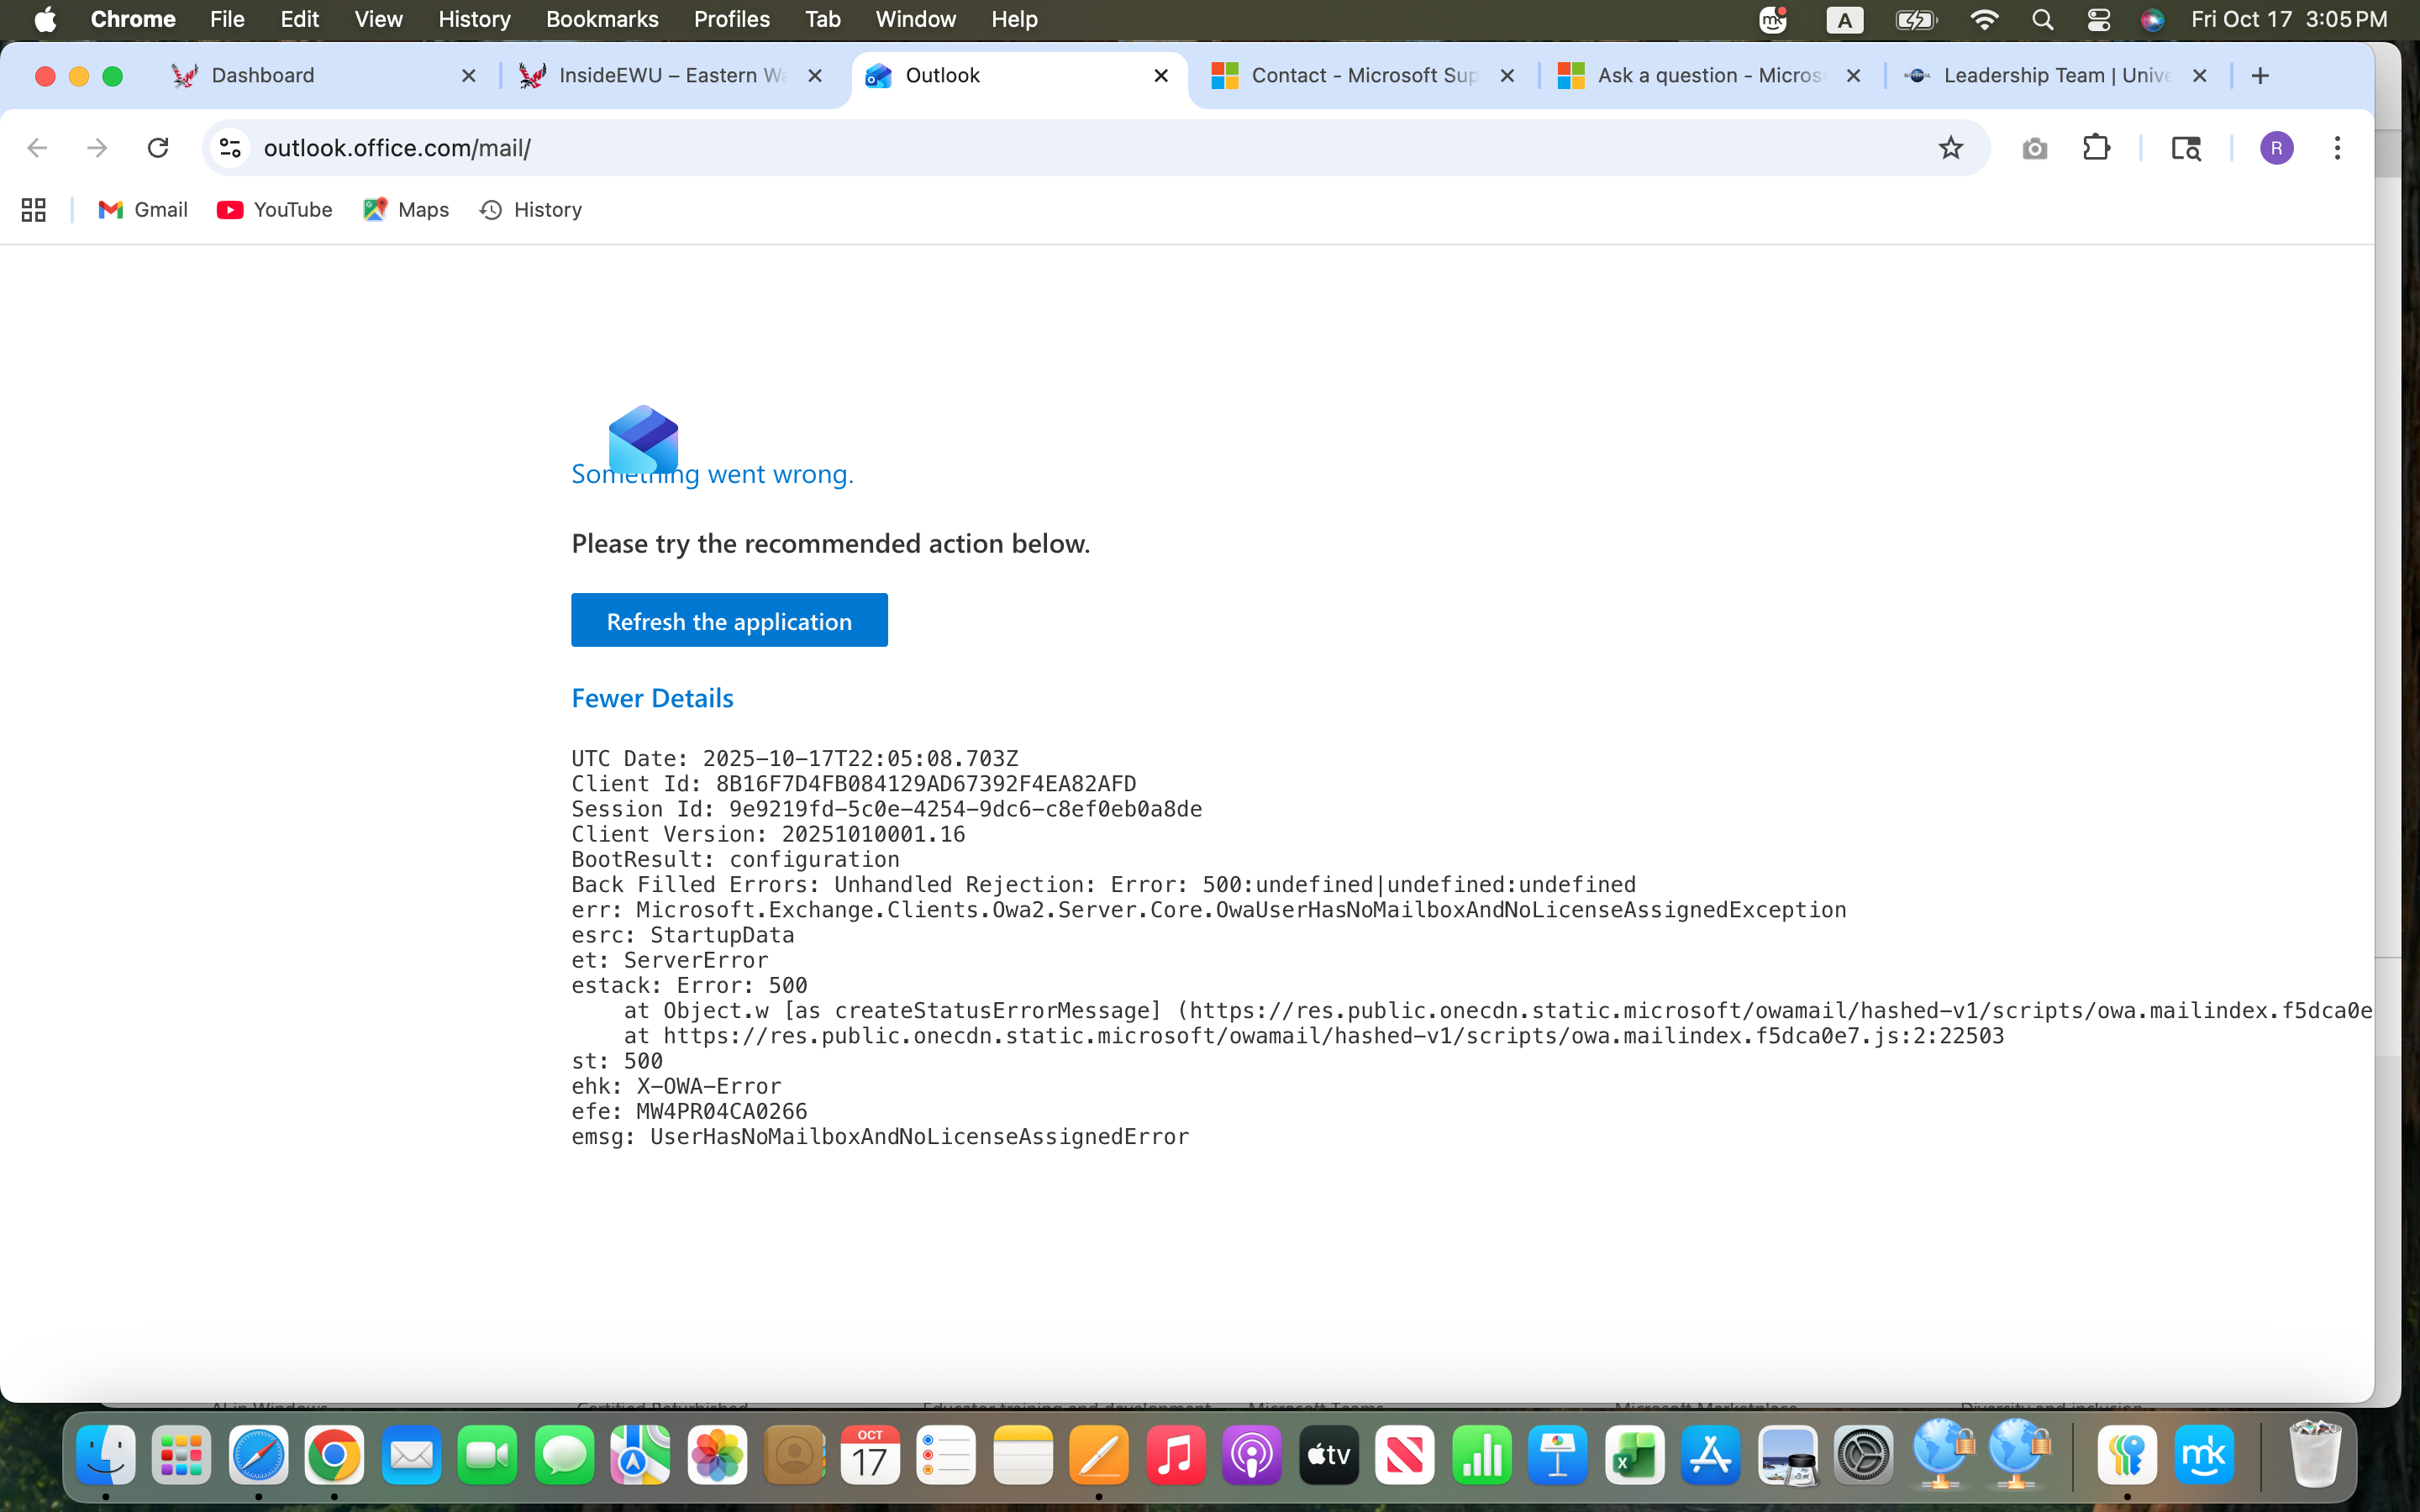Open Control Center in menu bar
Image resolution: width=2420 pixels, height=1512 pixels.
point(2098,19)
